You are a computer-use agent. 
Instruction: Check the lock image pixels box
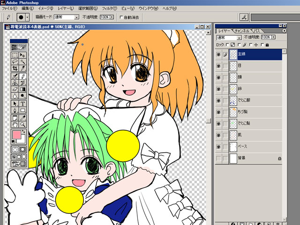[x=239, y=45]
